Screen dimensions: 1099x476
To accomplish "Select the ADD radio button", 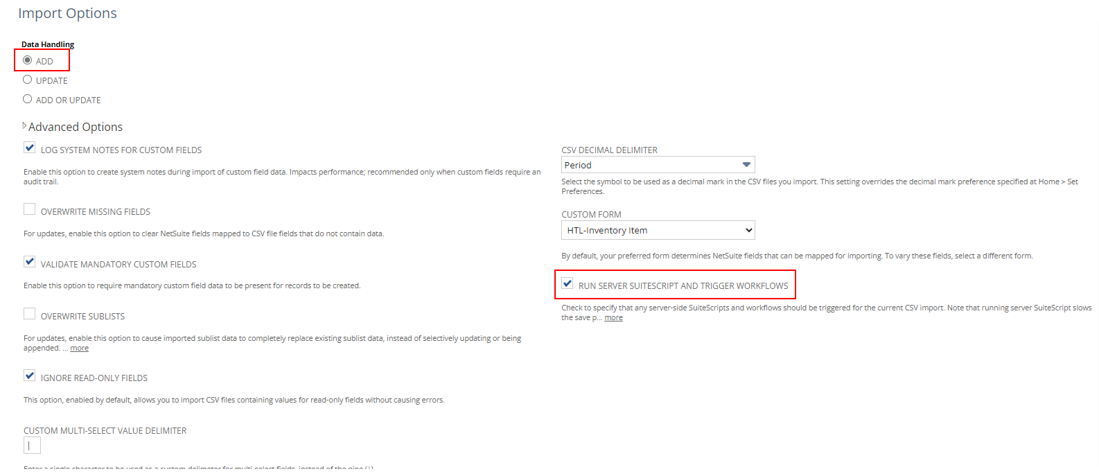I will coord(28,60).
